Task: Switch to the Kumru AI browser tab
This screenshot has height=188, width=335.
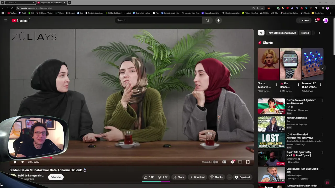Action: [20, 3]
